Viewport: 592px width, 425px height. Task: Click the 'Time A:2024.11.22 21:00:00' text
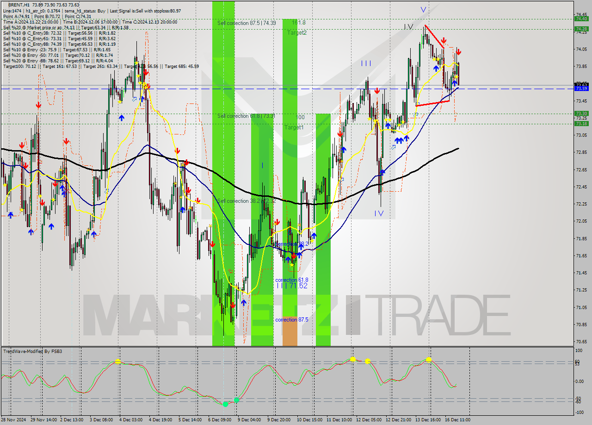[x=31, y=22]
